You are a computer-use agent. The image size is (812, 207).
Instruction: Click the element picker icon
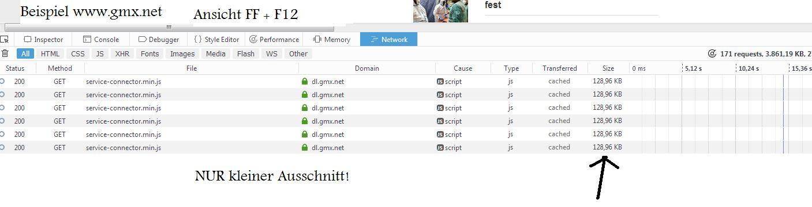click(4, 39)
